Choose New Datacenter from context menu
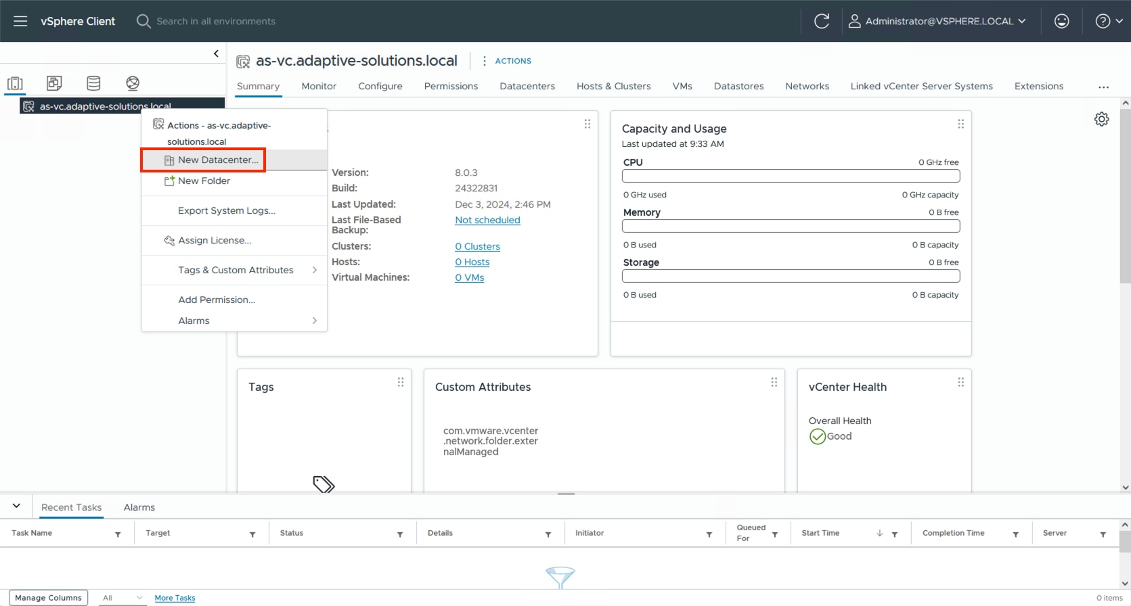This screenshot has height=606, width=1131. pos(234,160)
